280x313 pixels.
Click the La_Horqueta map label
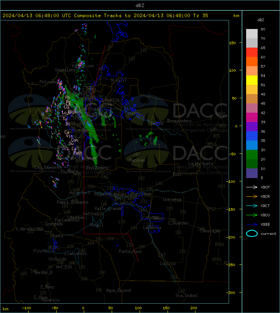(x=201, y=164)
